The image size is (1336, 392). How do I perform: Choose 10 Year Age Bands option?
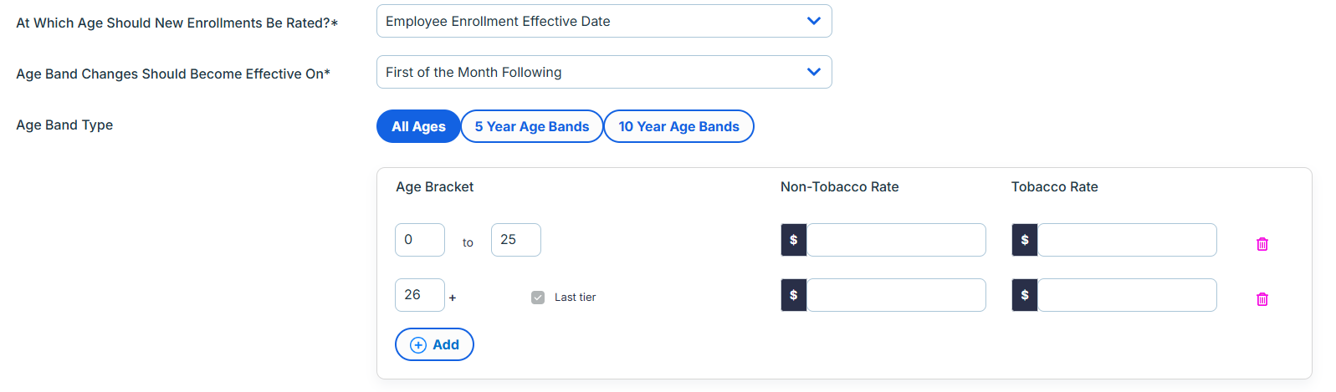tap(678, 126)
